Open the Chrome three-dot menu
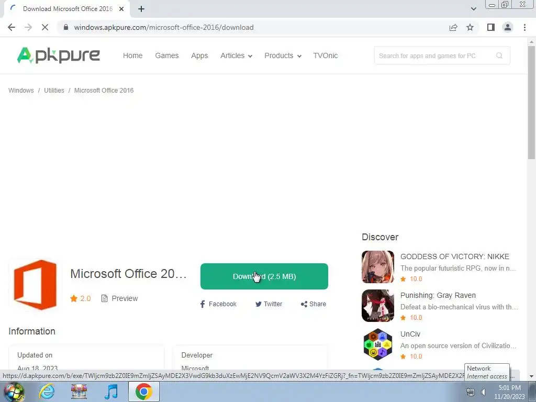 524,27
